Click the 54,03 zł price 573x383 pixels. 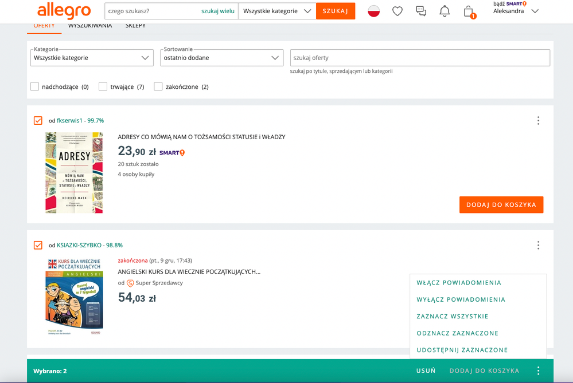coord(137,298)
